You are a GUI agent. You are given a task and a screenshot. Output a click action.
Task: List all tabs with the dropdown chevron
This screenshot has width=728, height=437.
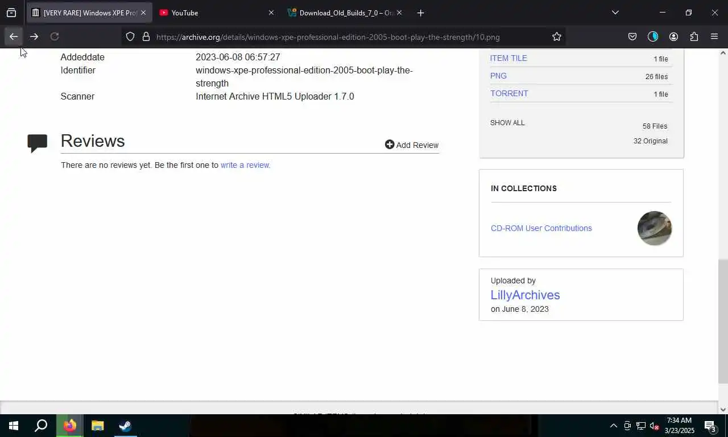point(615,13)
